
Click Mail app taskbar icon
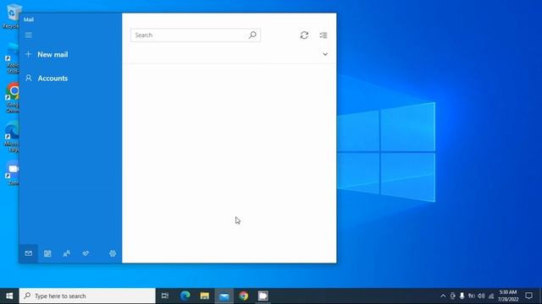point(224,296)
